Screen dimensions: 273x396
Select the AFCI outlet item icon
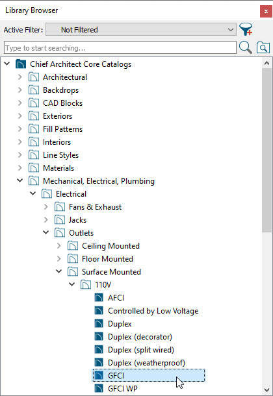tap(99, 297)
